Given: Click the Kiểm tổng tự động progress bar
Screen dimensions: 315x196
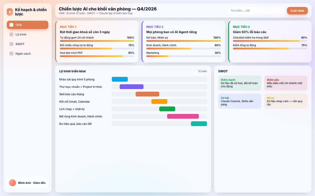Looking at the screenshot, I should click(x=270, y=48).
